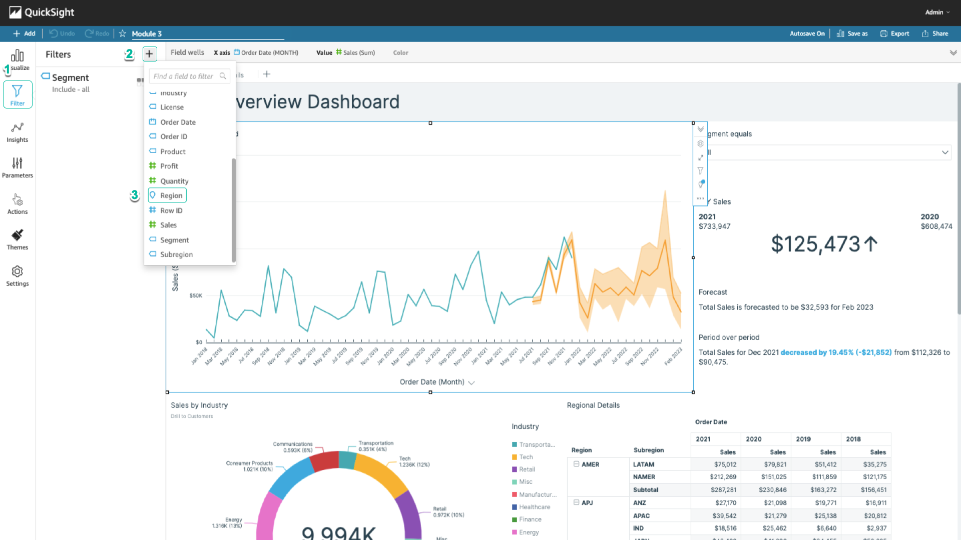Select License field in filter list
The height and width of the screenshot is (540, 961).
click(172, 107)
